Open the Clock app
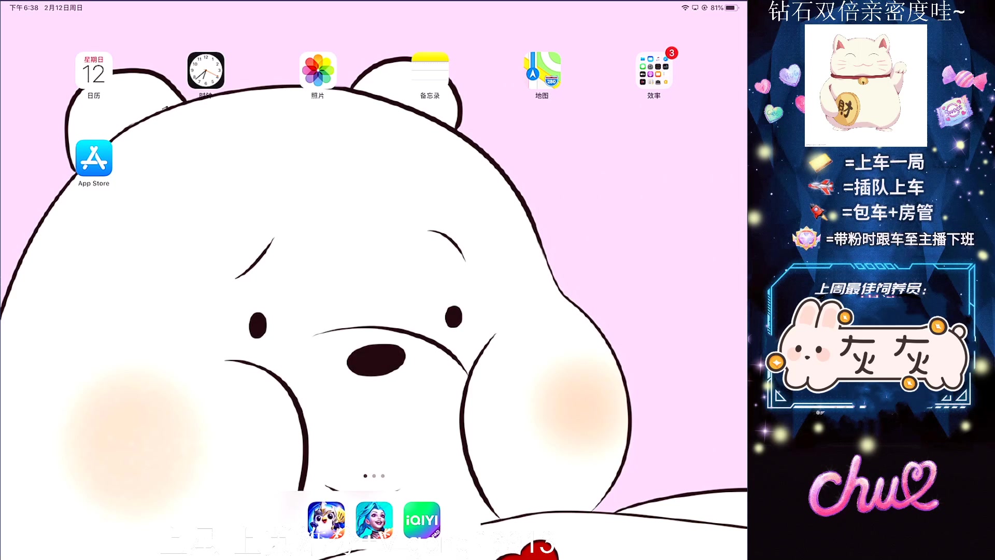Image resolution: width=995 pixels, height=560 pixels. tap(206, 71)
